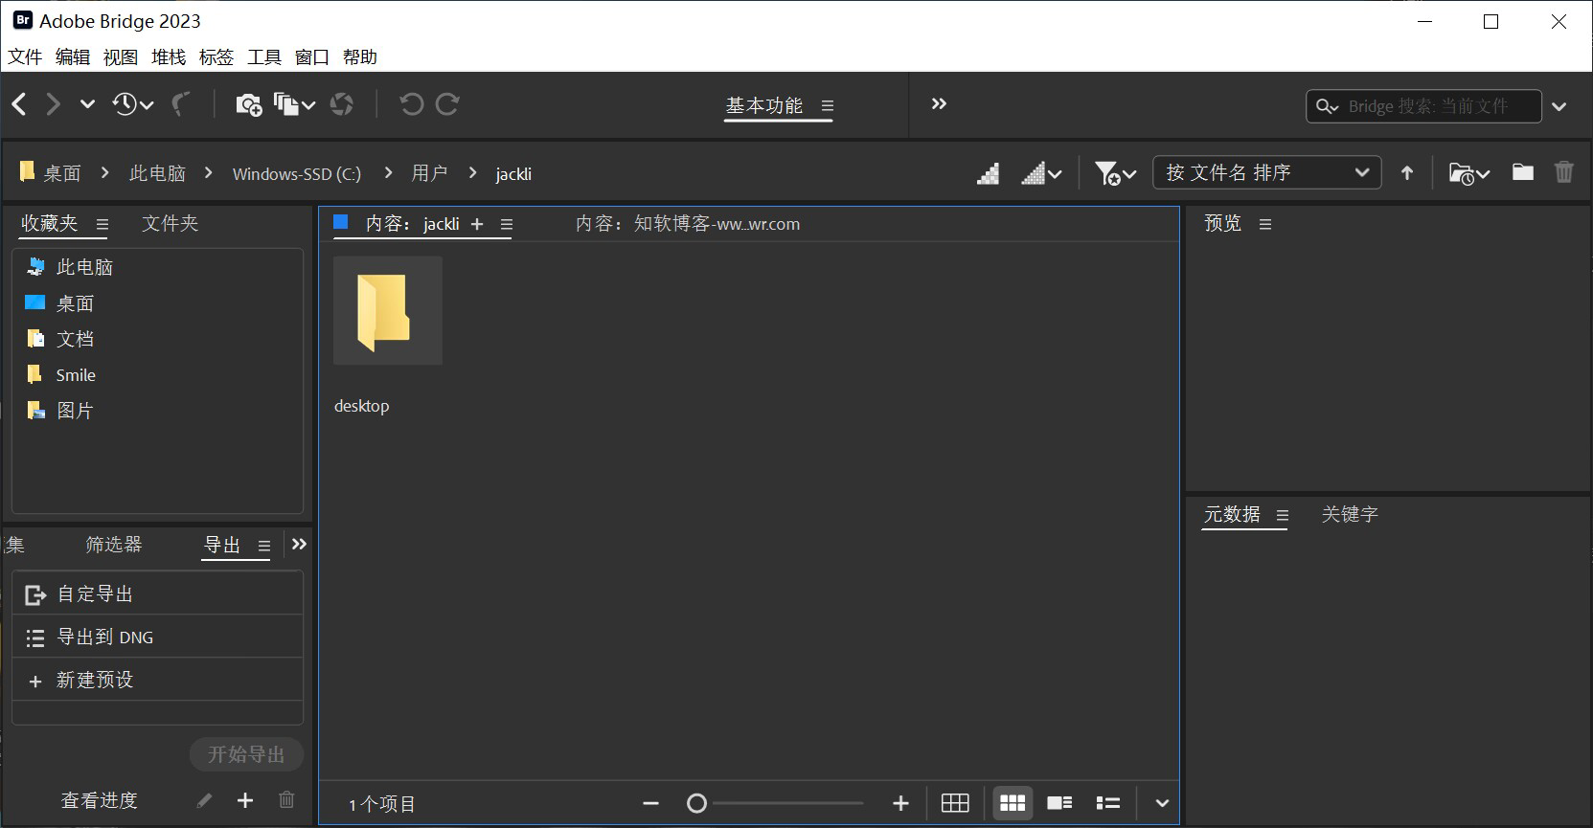1593x828 pixels.
Task: Select the desktop folder thumbnail
Action: (388, 310)
